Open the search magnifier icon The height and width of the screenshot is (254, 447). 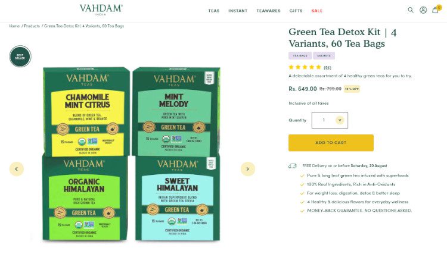411,10
